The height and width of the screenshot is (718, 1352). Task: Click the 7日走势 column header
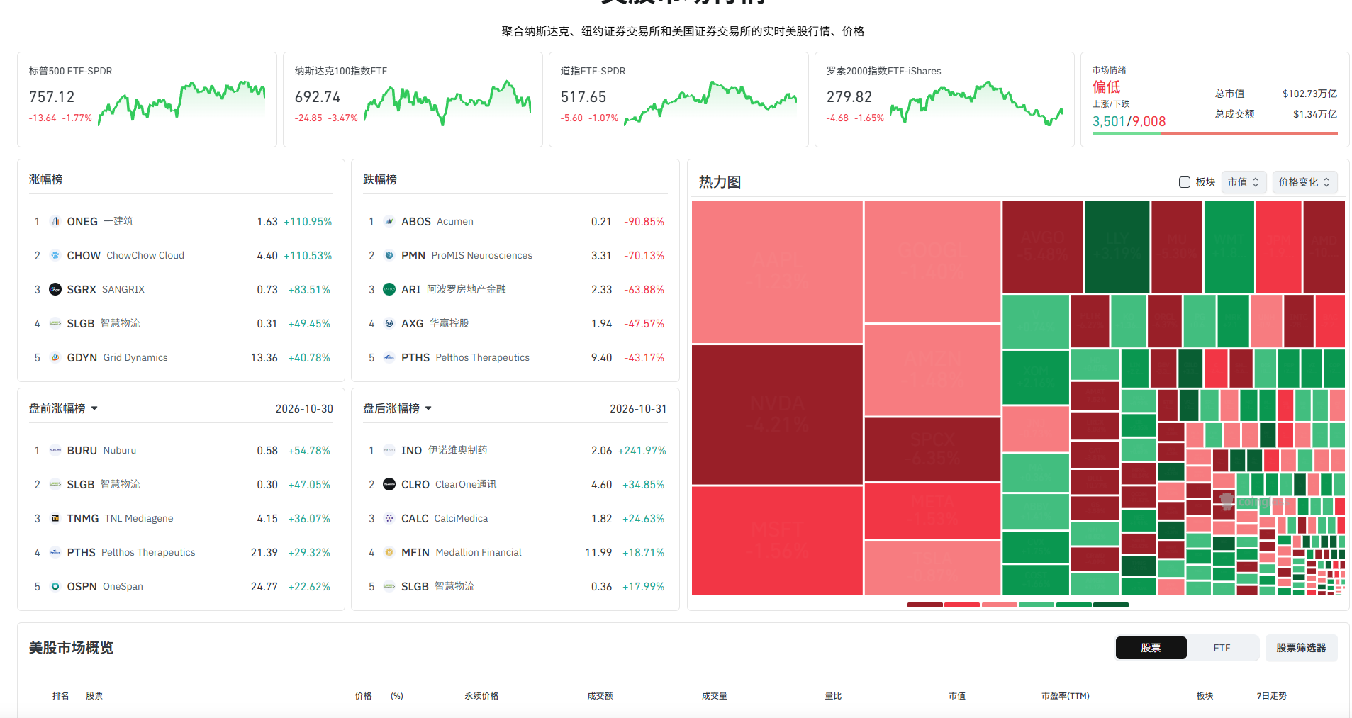pos(1271,696)
